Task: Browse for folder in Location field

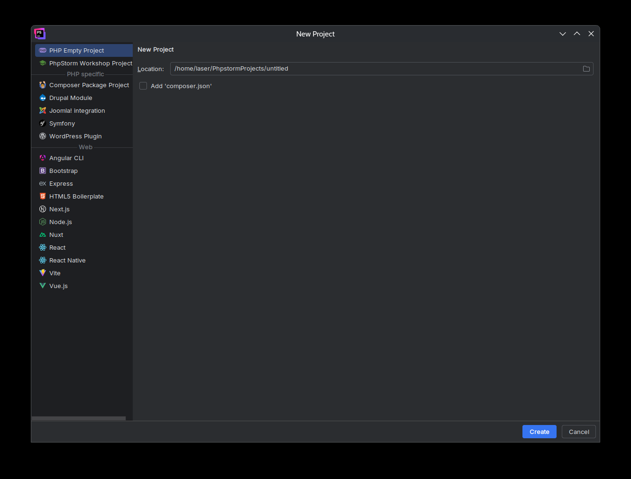Action: click(586, 69)
